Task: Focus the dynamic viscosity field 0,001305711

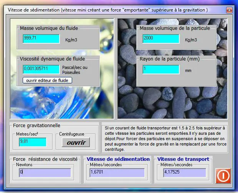Action: tap(41, 69)
